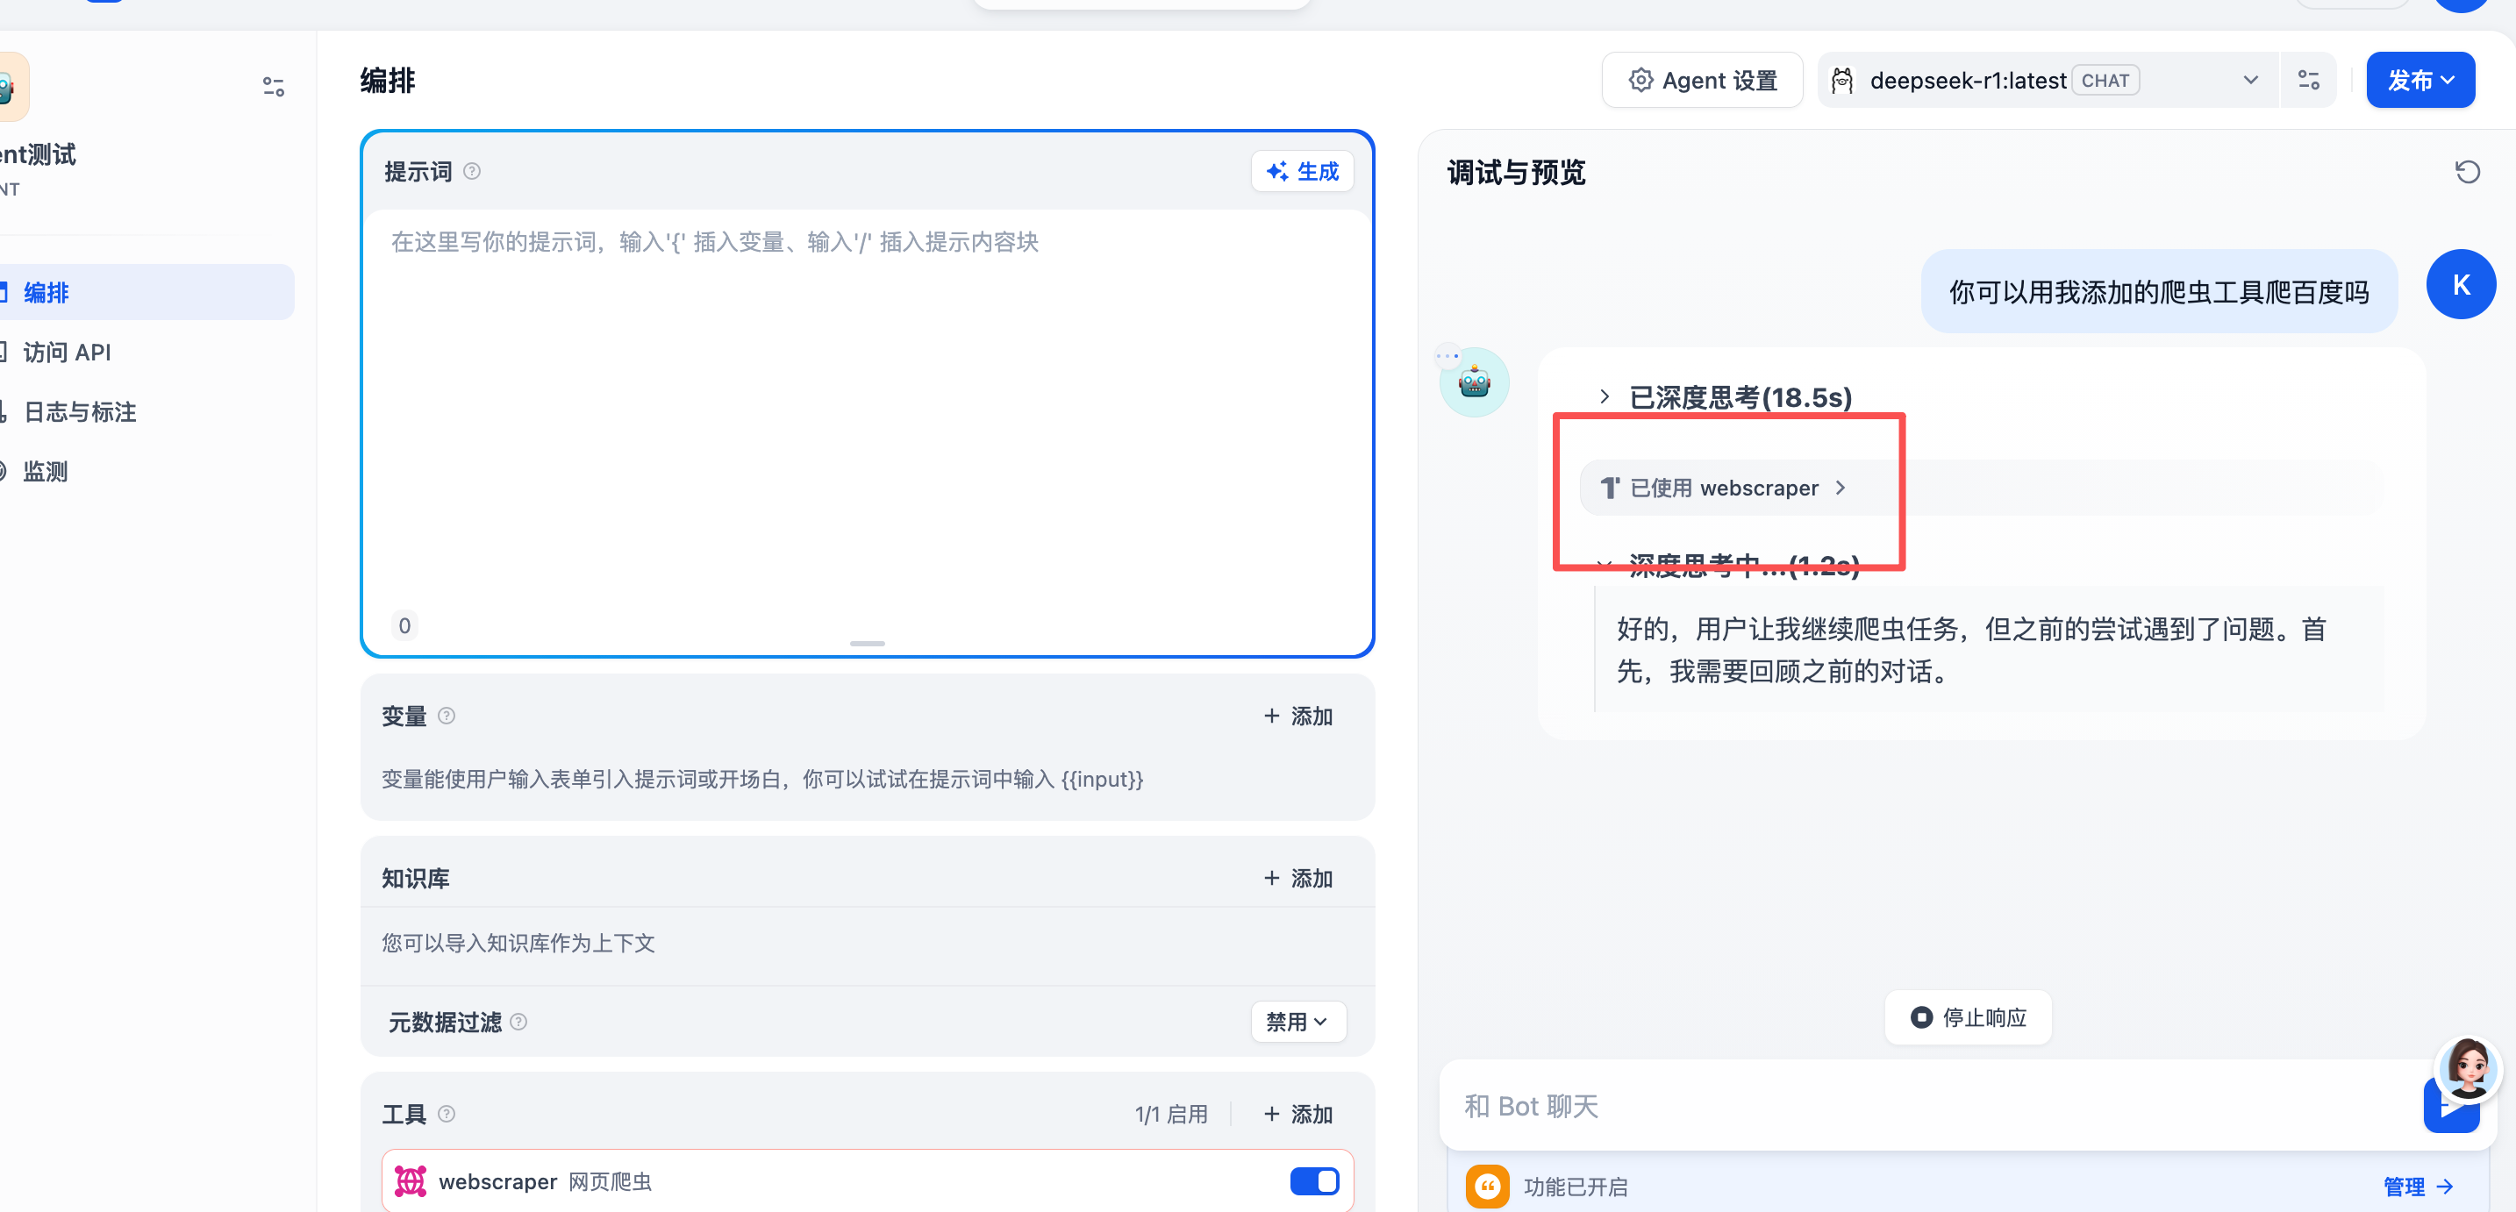Click the 1/1 启用 tools count
This screenshot has height=1212, width=2516.
pos(1171,1114)
